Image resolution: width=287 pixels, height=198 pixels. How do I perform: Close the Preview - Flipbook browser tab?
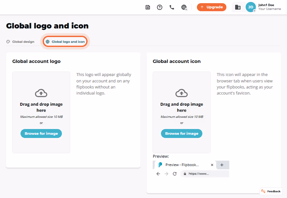[x=212, y=165]
